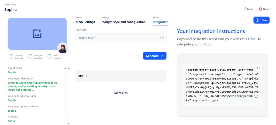The image size is (276, 125).
Task: Click the Delete trash icon
Action: 260,9
